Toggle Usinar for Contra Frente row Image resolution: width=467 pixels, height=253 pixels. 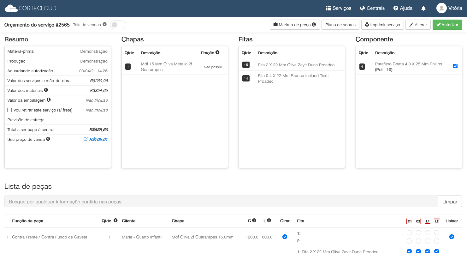[452, 237]
